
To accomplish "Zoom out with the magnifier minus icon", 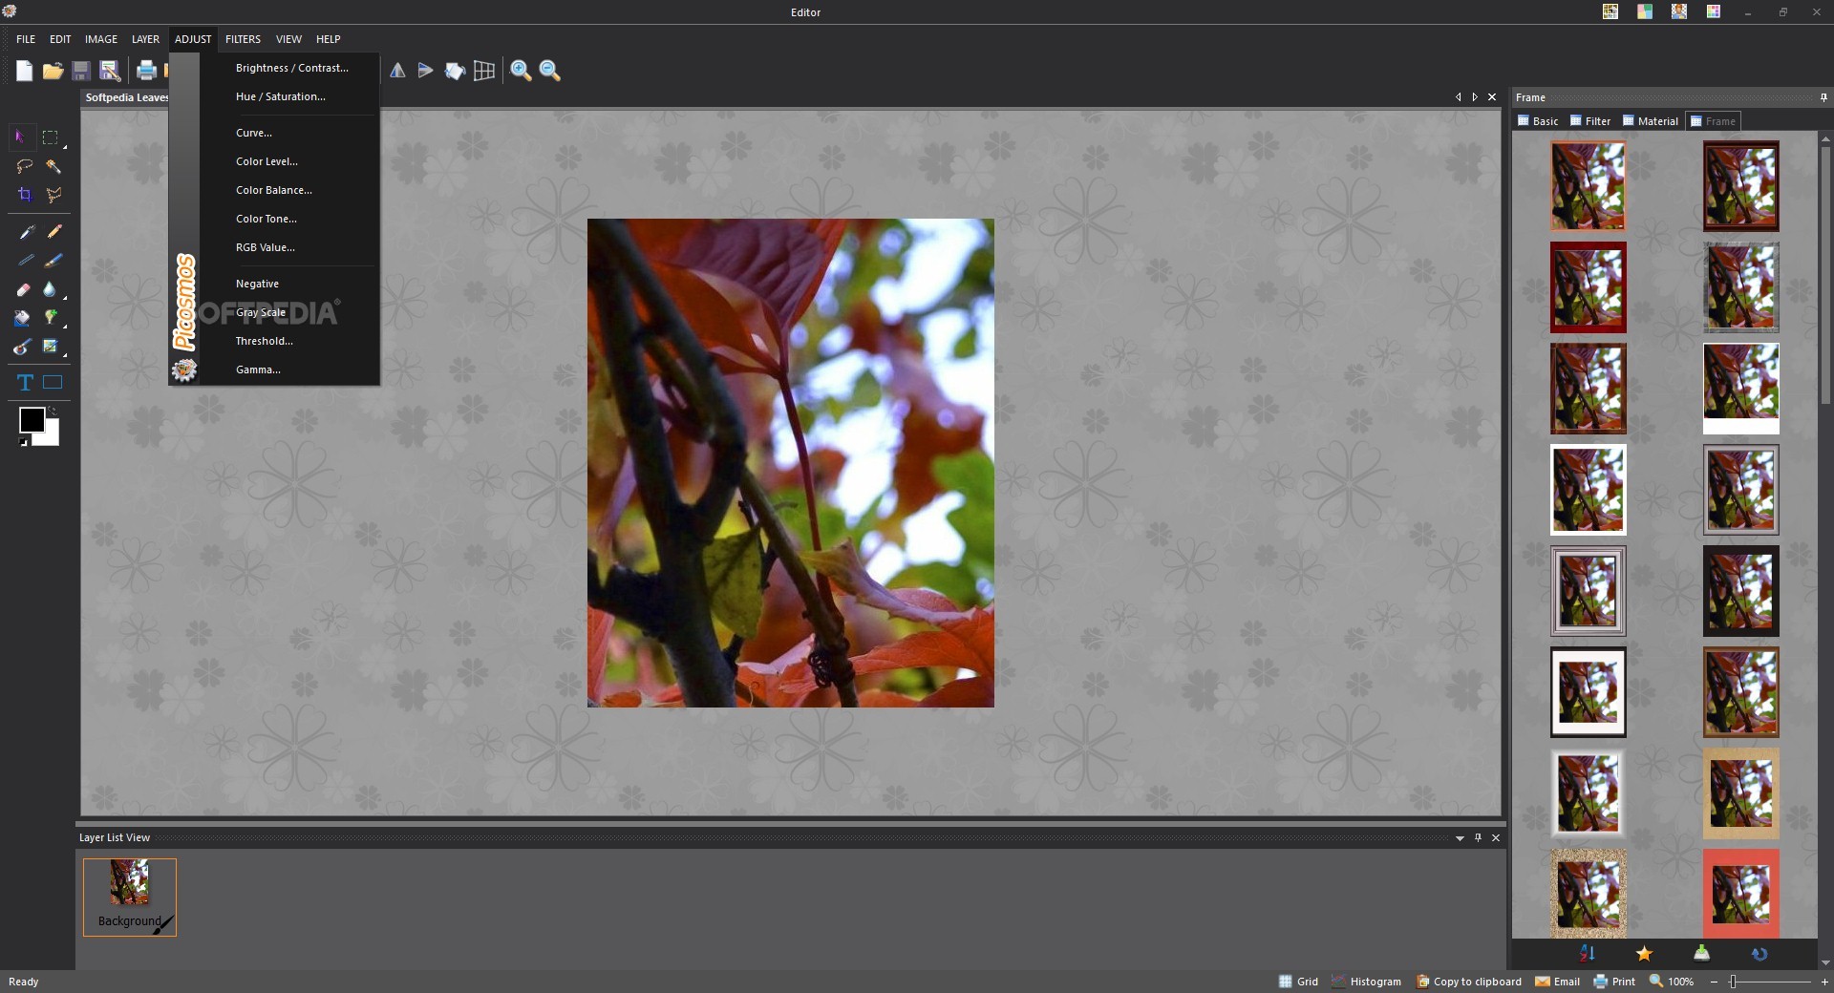I will (x=550, y=70).
